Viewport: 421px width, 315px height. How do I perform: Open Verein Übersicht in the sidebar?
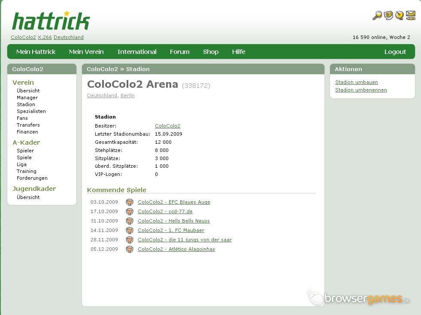click(28, 91)
